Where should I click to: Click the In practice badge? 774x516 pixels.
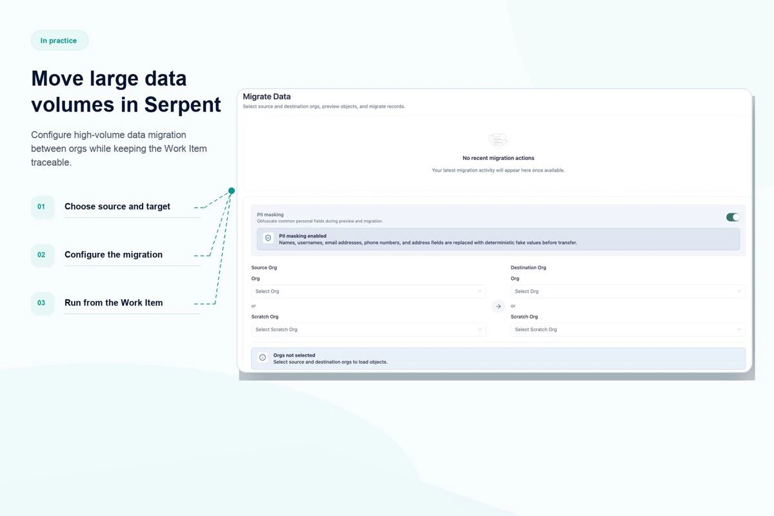tap(59, 41)
